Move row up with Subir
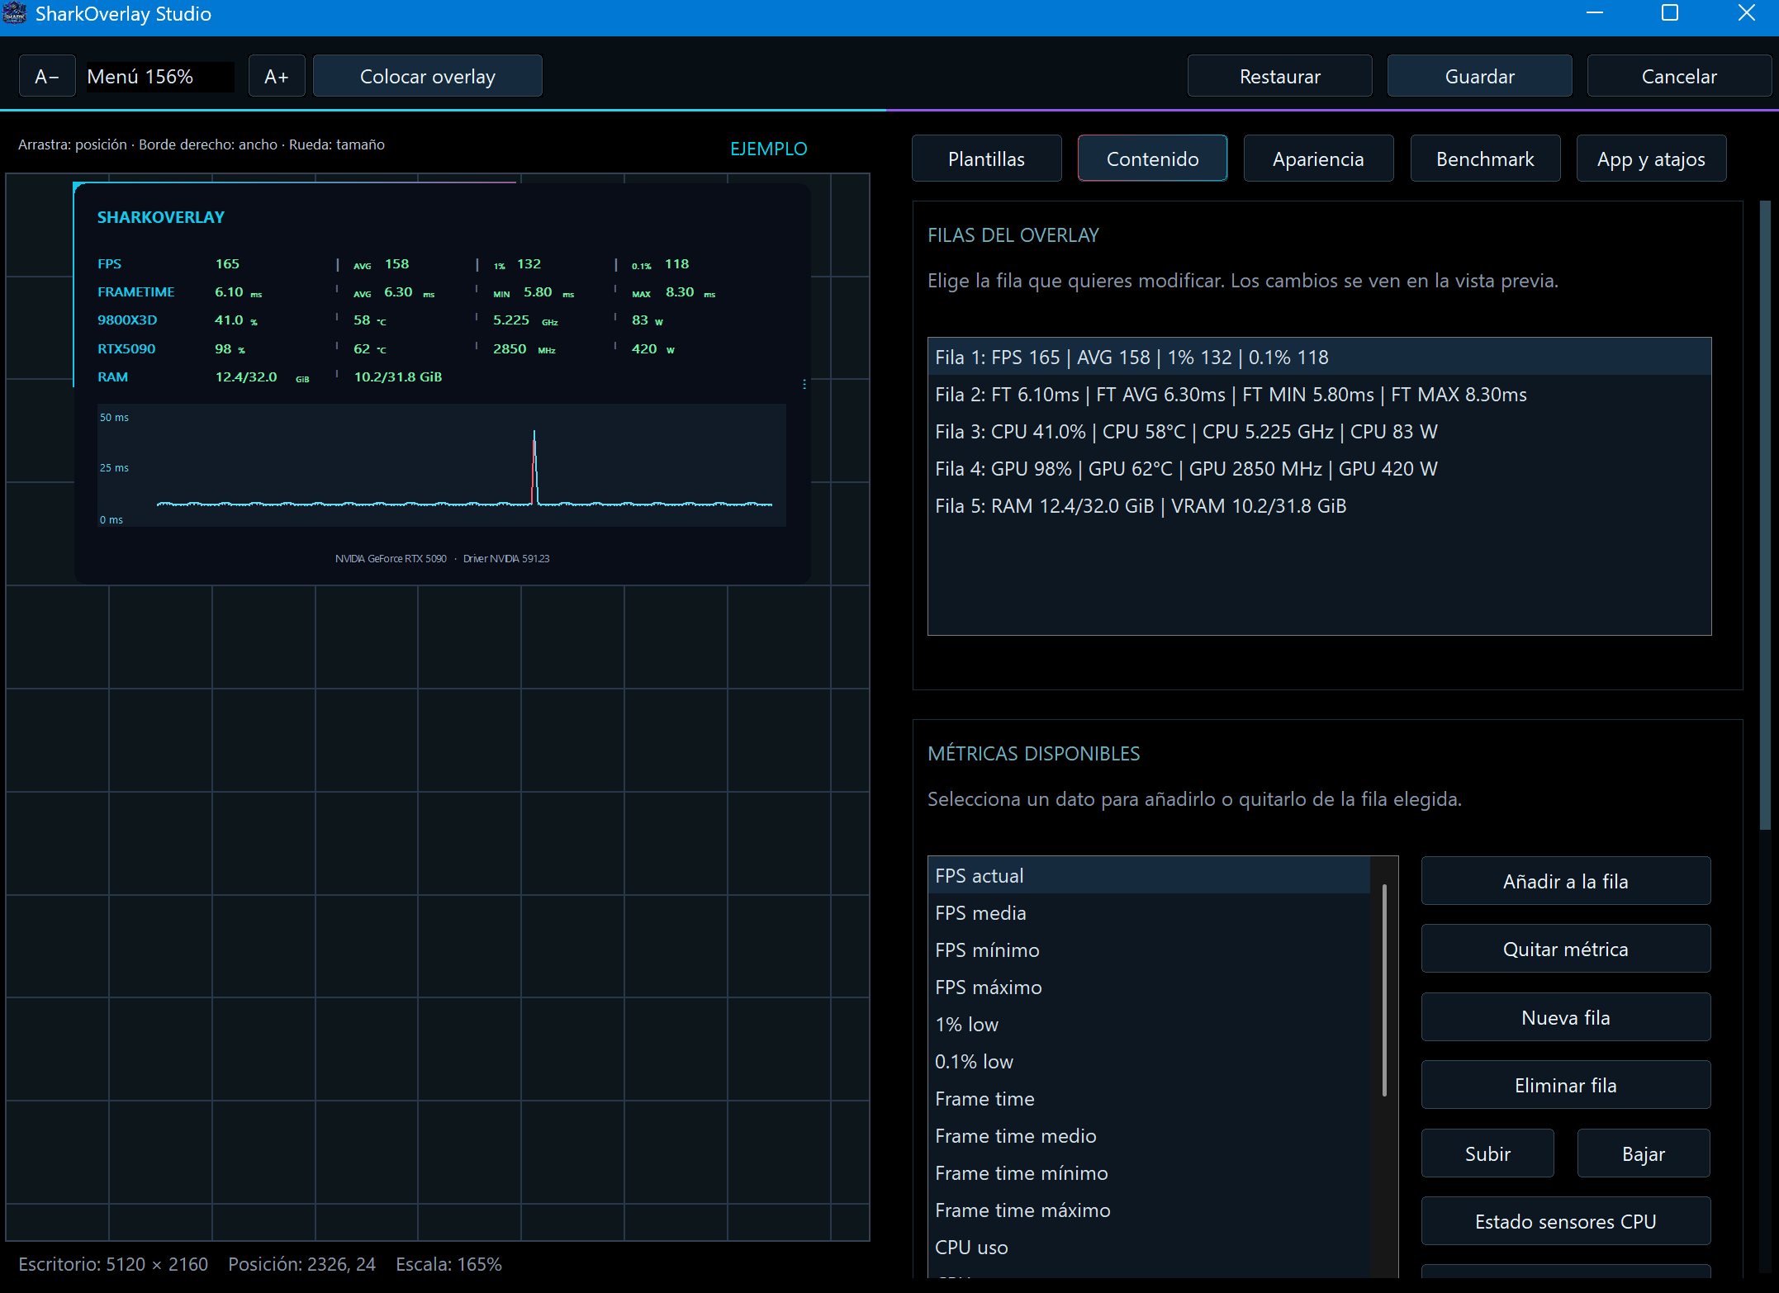Image resolution: width=1779 pixels, height=1293 pixels. (x=1487, y=1153)
